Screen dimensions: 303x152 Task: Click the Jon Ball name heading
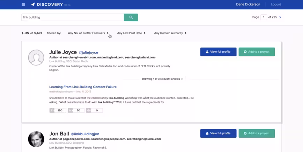[x=59, y=134]
